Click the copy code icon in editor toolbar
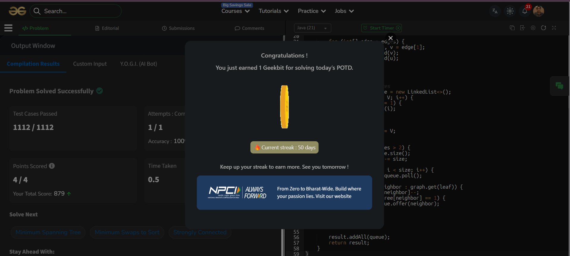This screenshot has height=256, width=570. (x=512, y=28)
